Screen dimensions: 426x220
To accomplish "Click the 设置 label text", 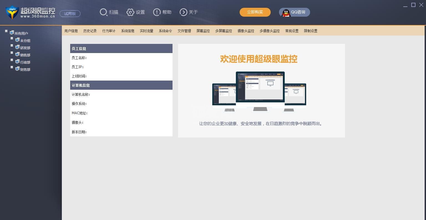I will click(140, 12).
